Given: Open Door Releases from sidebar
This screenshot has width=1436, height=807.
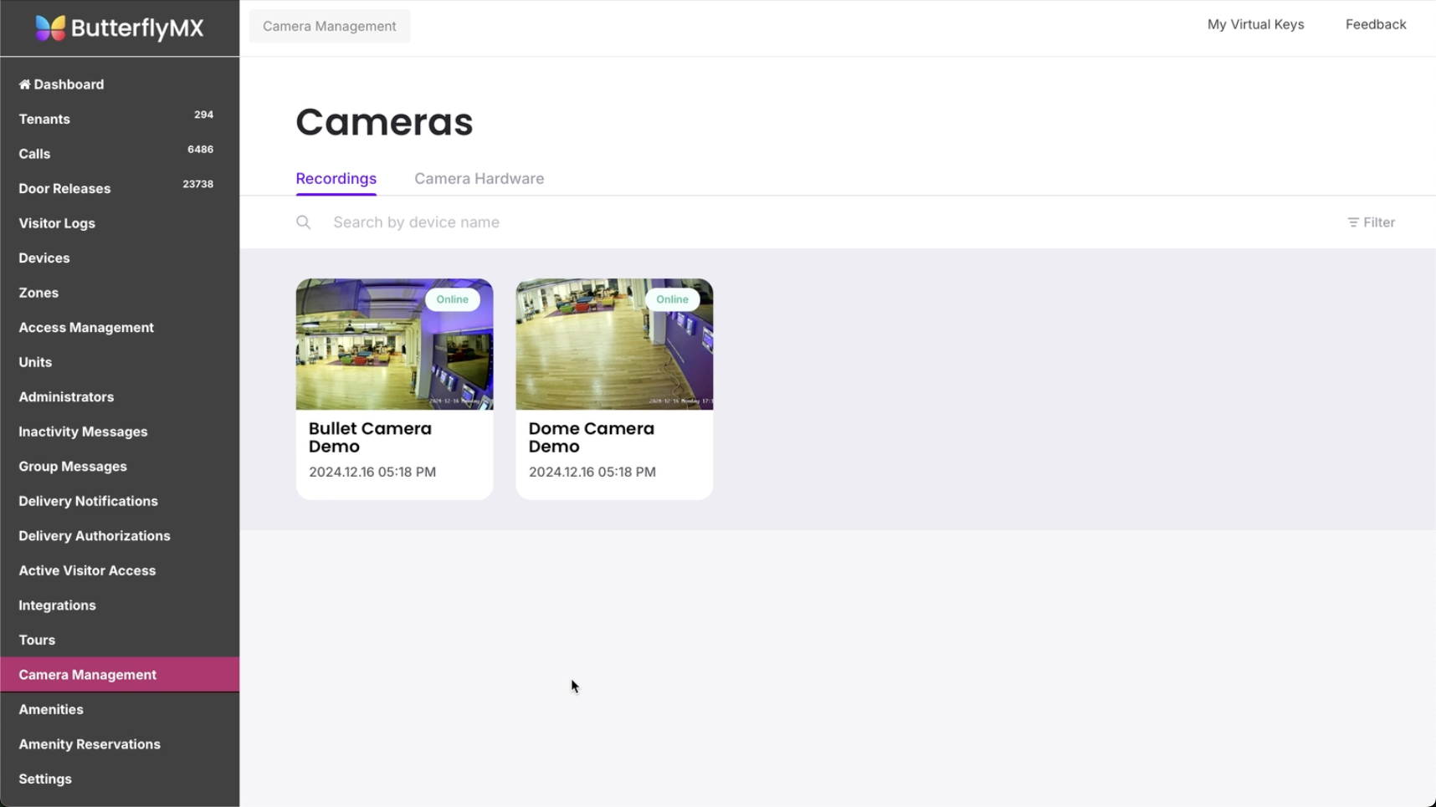Looking at the screenshot, I should click(64, 189).
